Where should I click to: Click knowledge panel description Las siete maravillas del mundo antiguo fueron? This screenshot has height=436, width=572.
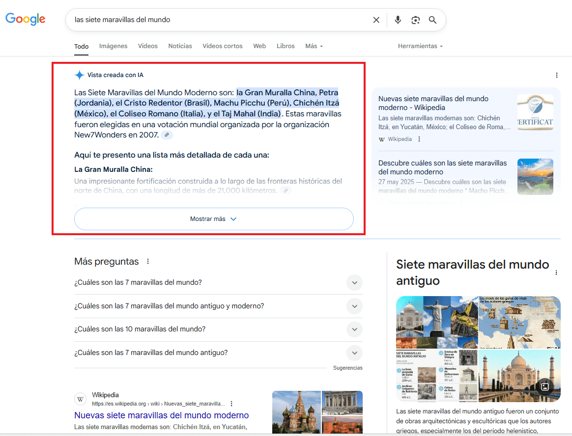tap(478, 421)
